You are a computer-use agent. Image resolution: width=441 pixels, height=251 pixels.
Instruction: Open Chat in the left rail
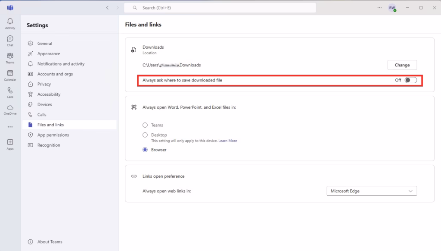tap(10, 41)
